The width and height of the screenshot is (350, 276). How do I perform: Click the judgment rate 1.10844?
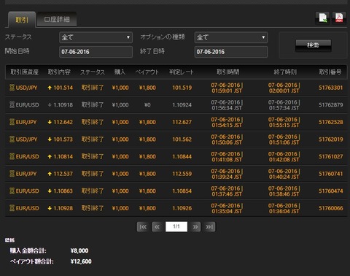182,156
